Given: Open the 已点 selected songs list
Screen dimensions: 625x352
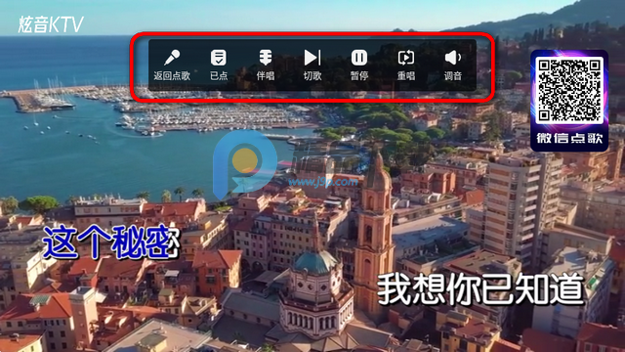Looking at the screenshot, I should pos(219,65).
